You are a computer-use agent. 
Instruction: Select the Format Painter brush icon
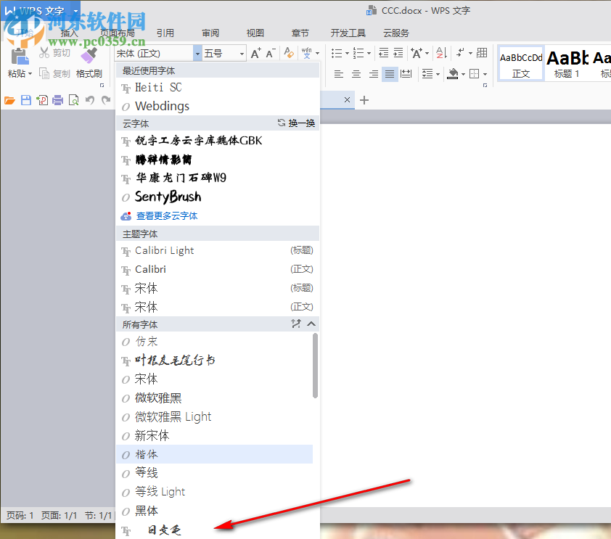tap(89, 55)
